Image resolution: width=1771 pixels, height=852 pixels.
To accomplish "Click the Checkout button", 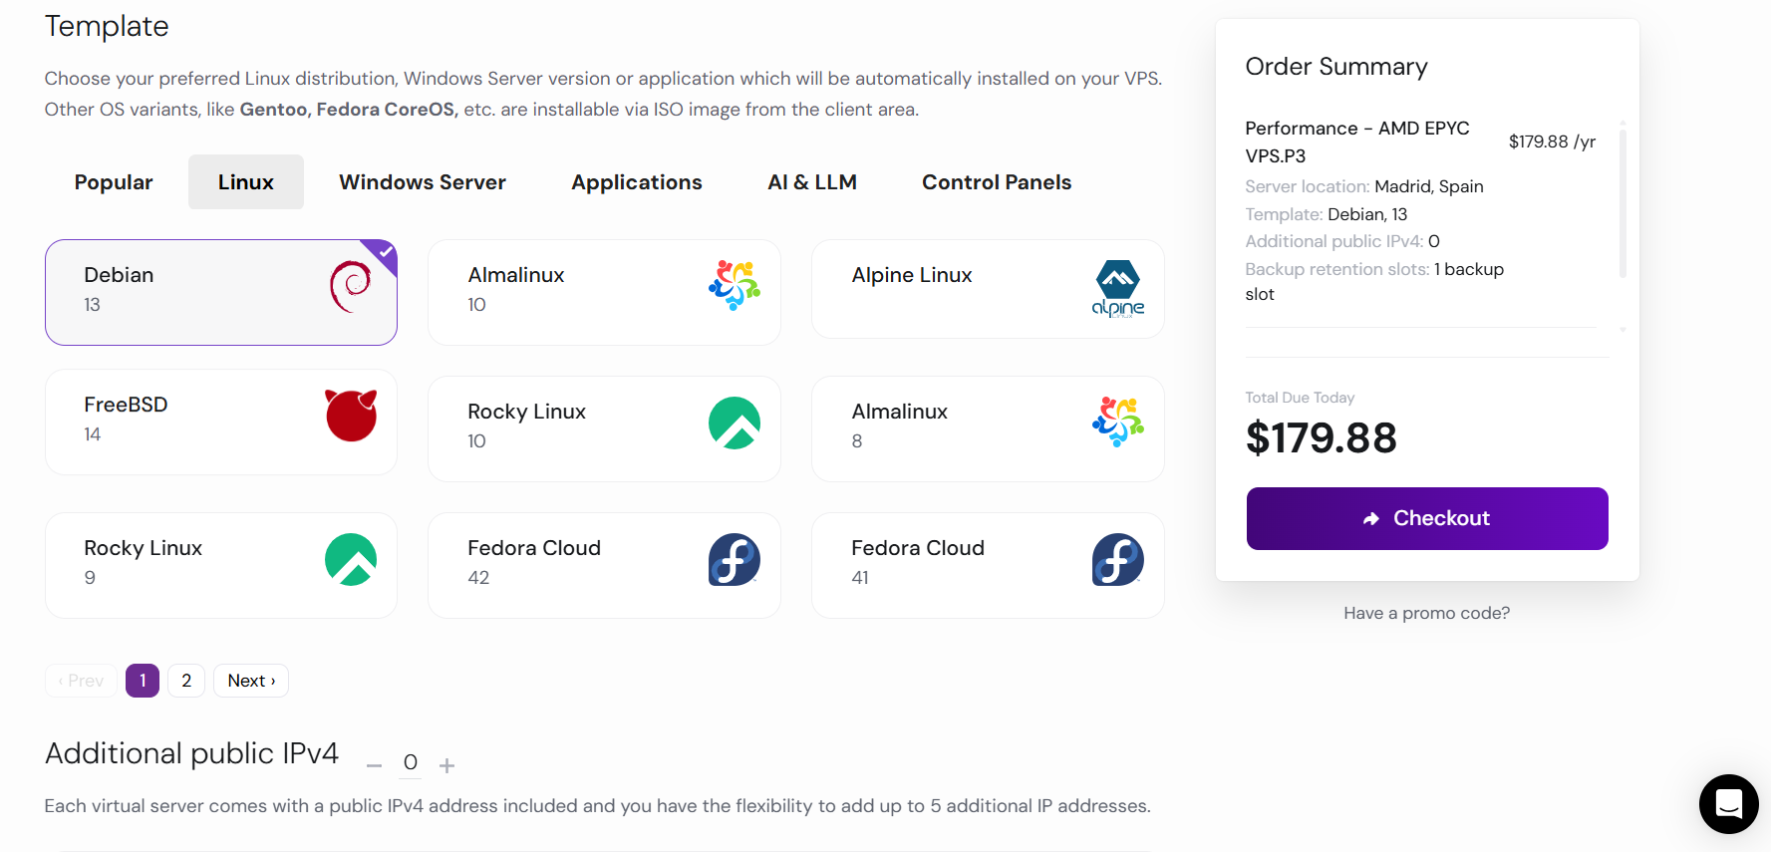I will pos(1427,518).
